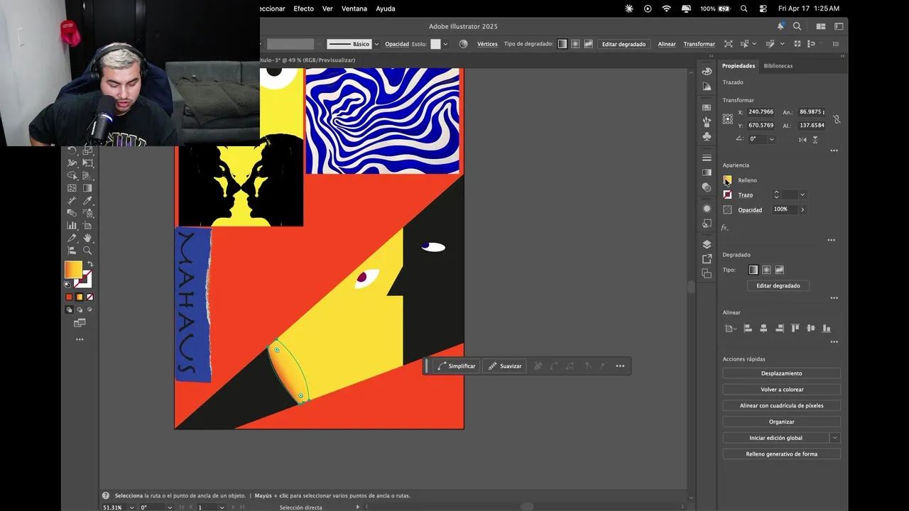Open the Layers panel icon in dock
Screen dimensions: 909x511
pyautogui.click(x=707, y=244)
